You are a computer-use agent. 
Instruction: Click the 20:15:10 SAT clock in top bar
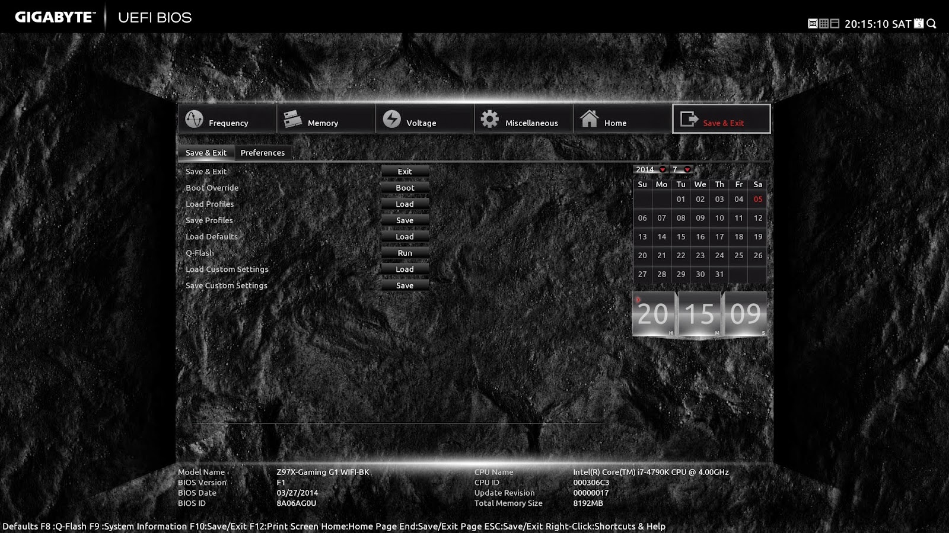click(878, 24)
